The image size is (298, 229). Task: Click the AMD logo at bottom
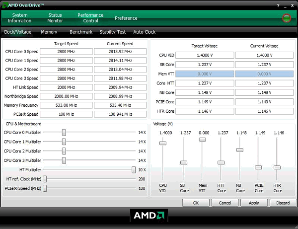pyautogui.click(x=149, y=216)
